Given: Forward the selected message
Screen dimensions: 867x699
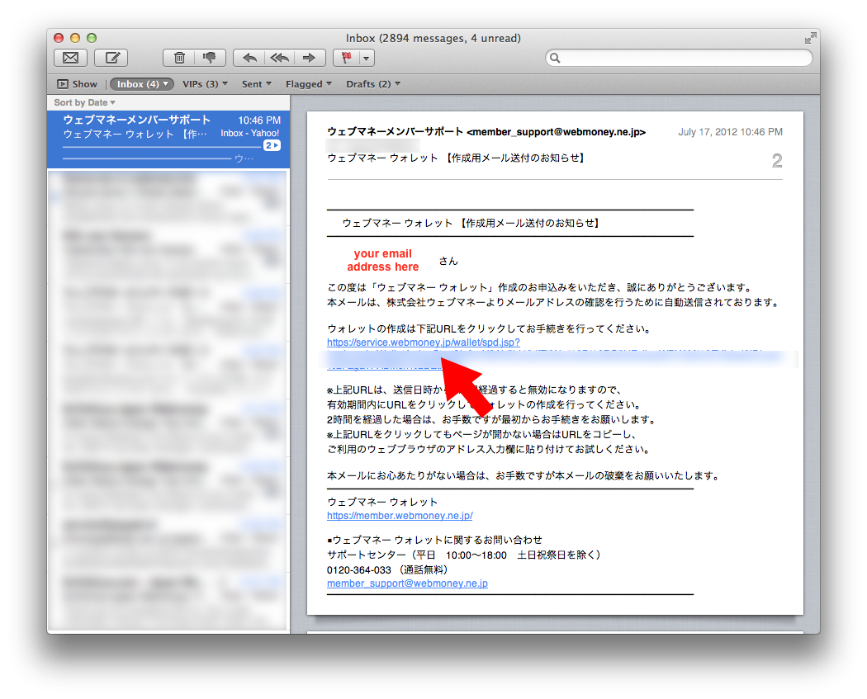Looking at the screenshot, I should 309,58.
